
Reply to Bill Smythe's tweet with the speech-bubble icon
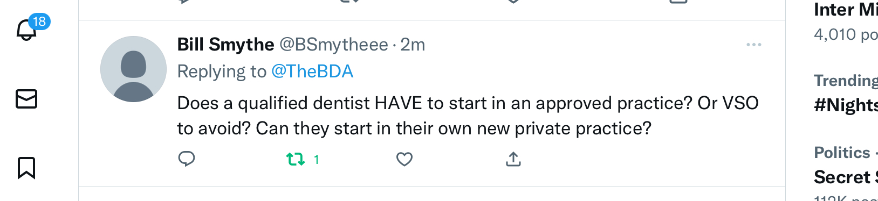187,159
